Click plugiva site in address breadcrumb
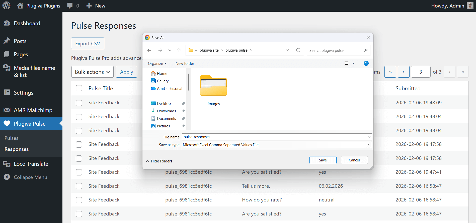This screenshot has height=223, width=476. (x=209, y=50)
